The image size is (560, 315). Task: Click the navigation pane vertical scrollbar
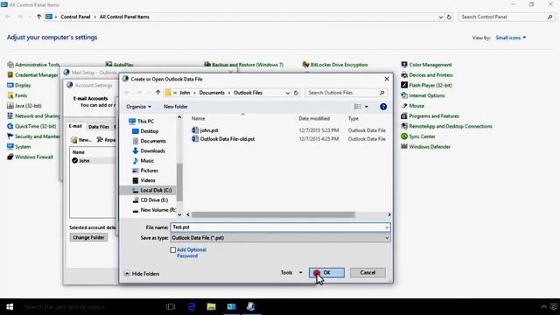point(179,182)
